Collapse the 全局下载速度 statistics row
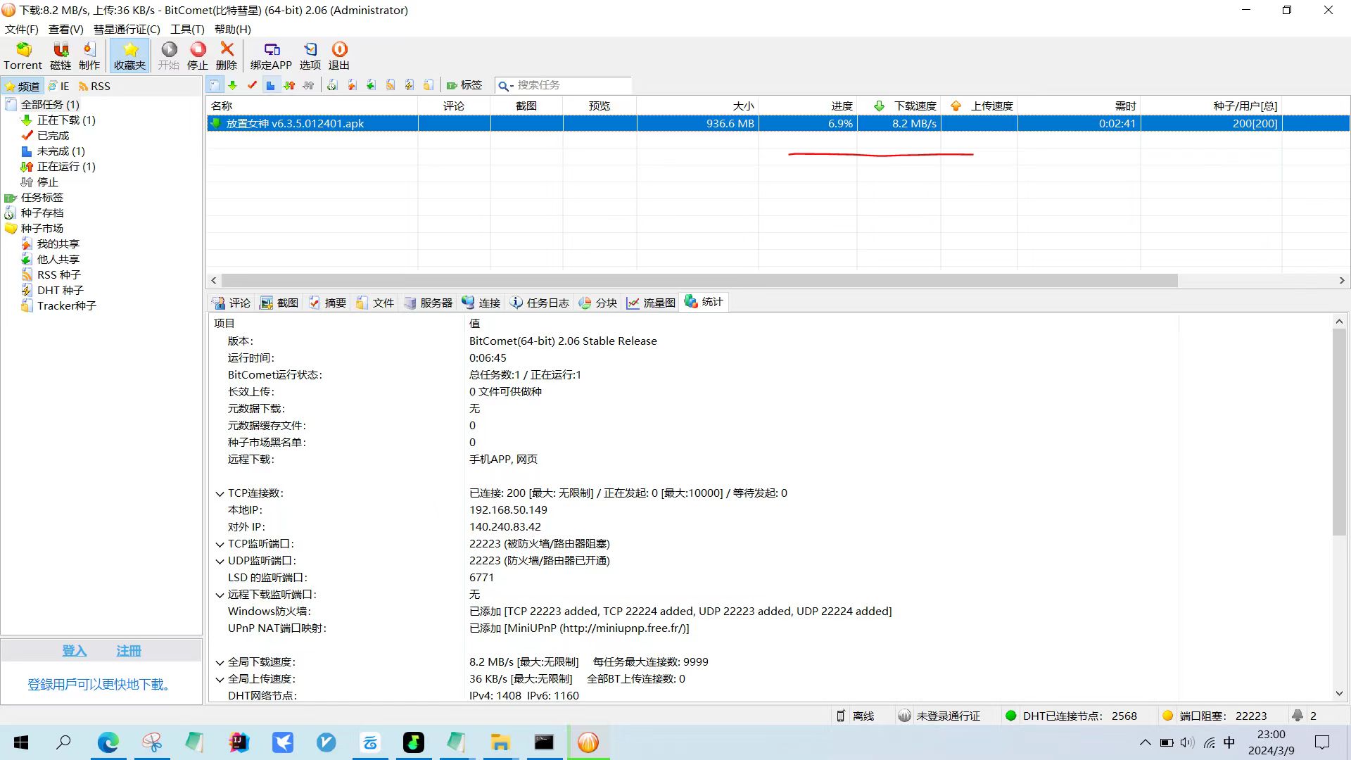 220,663
